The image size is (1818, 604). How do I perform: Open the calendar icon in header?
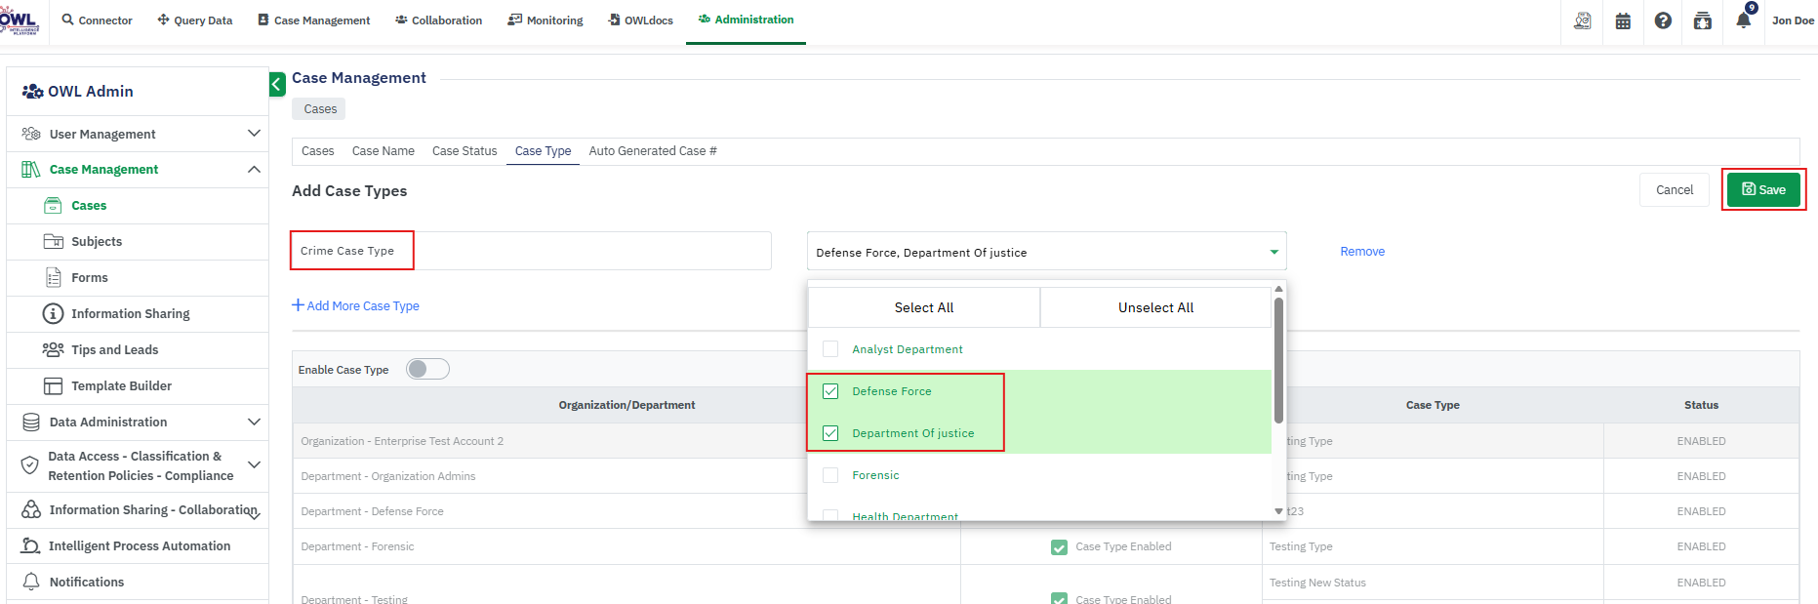click(1623, 20)
